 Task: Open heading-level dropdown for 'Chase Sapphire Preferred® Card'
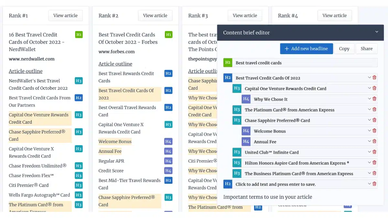tap(369, 120)
